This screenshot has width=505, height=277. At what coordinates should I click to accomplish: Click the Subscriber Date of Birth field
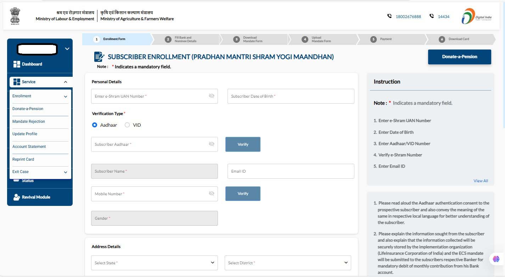[291, 96]
